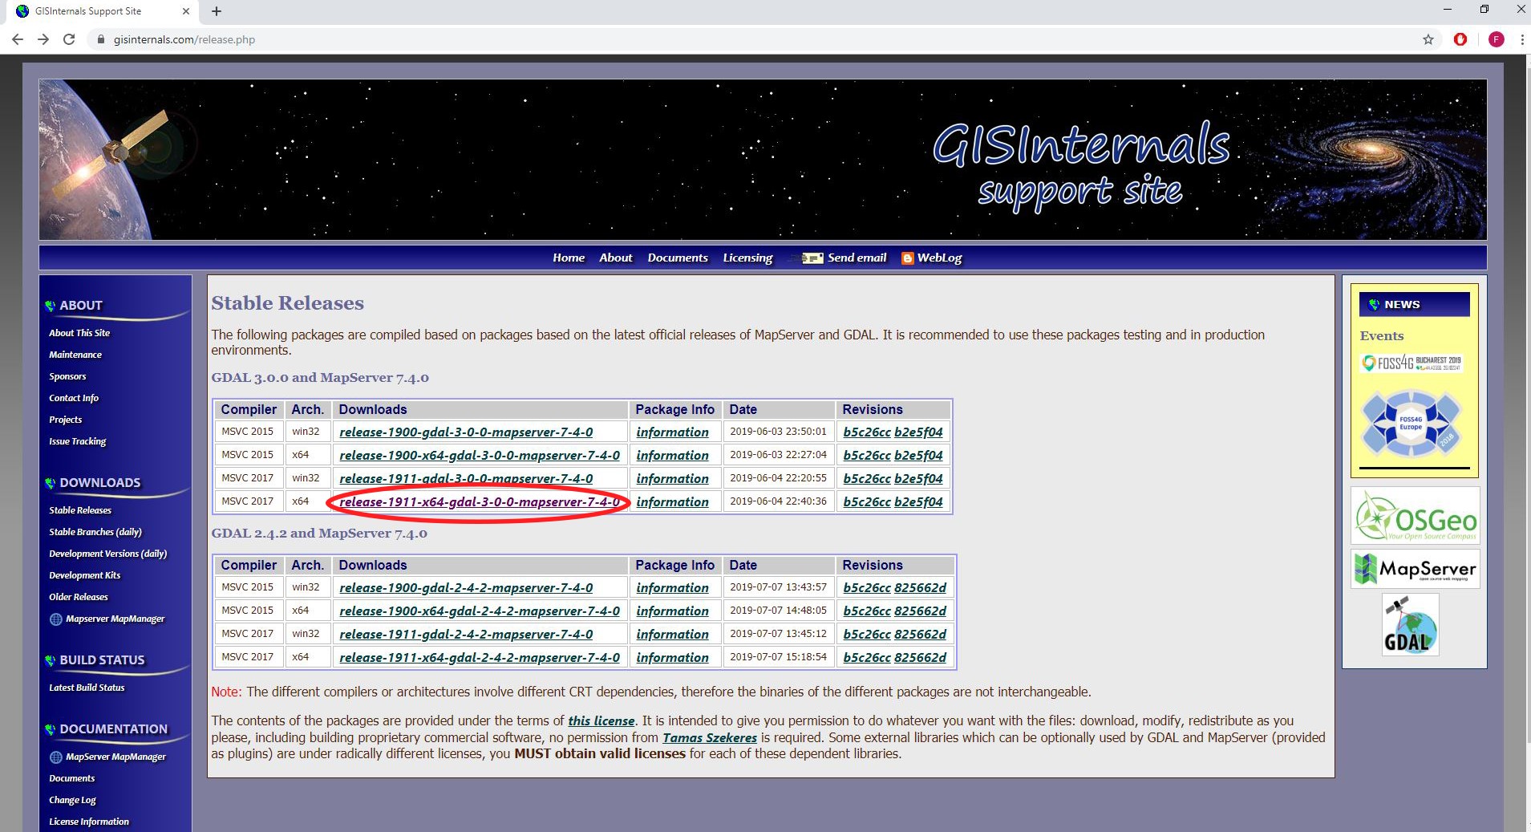Download release-1900-gdal-3-0-0-mapserver-7-4-0
This screenshot has height=832, width=1531.
tap(466, 432)
